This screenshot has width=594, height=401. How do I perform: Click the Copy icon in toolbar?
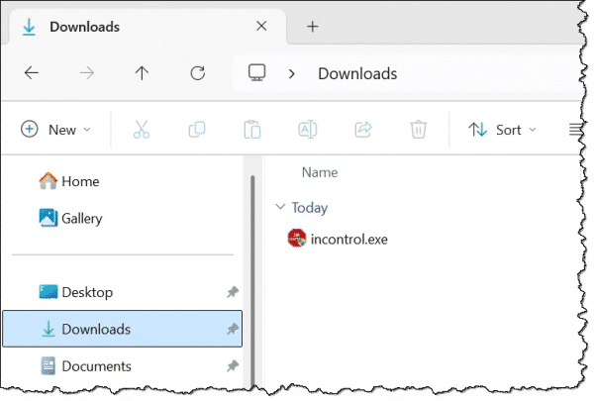tap(197, 130)
